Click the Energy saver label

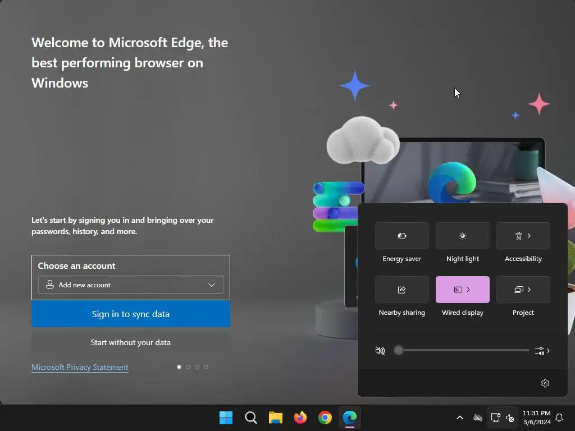(x=402, y=259)
